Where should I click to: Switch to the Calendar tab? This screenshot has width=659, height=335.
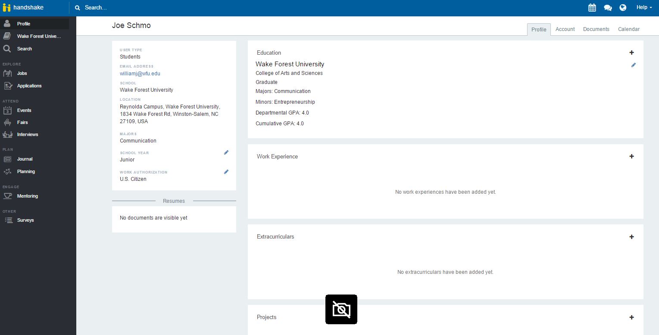tap(629, 29)
